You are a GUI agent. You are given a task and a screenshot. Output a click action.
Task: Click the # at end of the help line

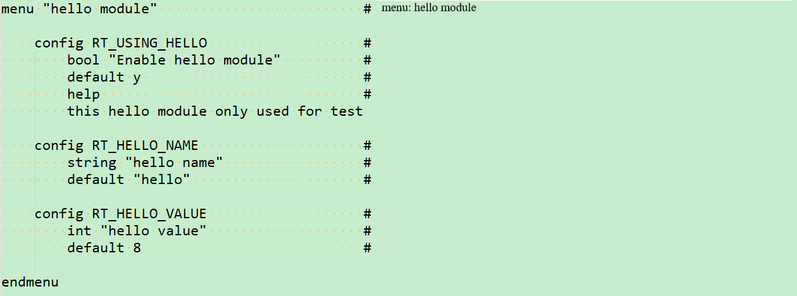(x=367, y=94)
